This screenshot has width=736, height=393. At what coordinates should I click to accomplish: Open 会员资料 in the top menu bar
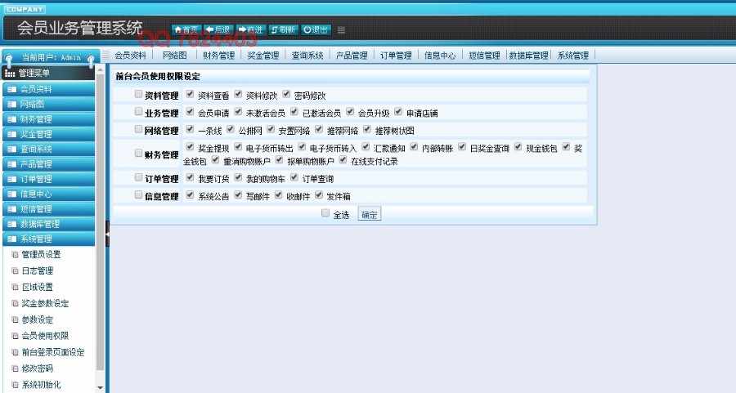[x=131, y=56]
